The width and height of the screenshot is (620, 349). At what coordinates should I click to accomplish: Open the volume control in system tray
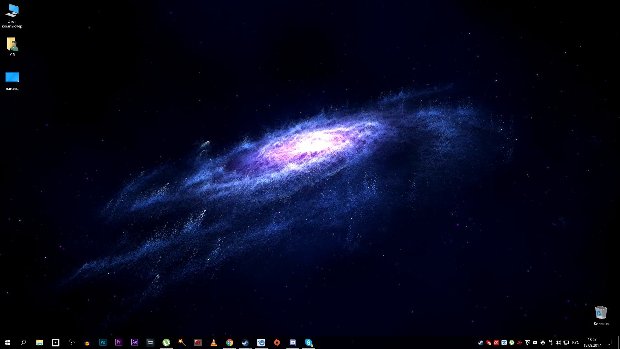coord(558,343)
